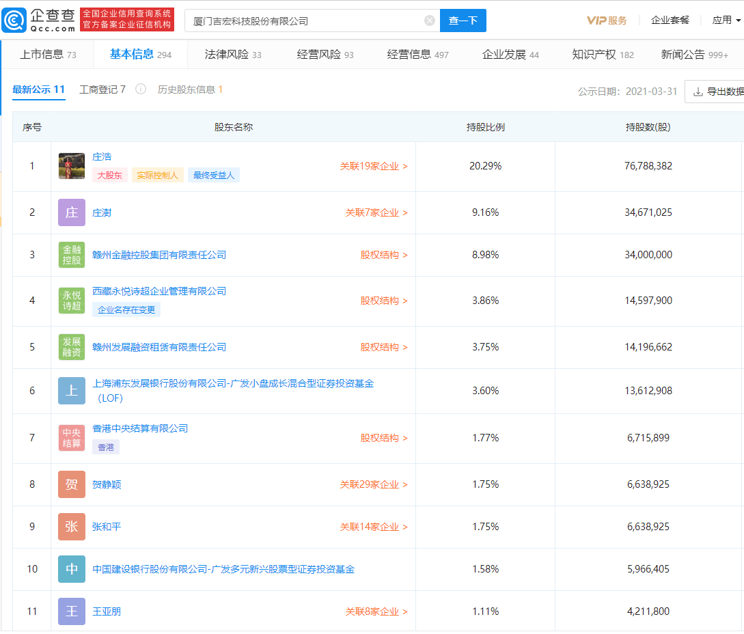Click the green 金融控股 company logo
Viewport: 744px width, 634px height.
pos(72,255)
